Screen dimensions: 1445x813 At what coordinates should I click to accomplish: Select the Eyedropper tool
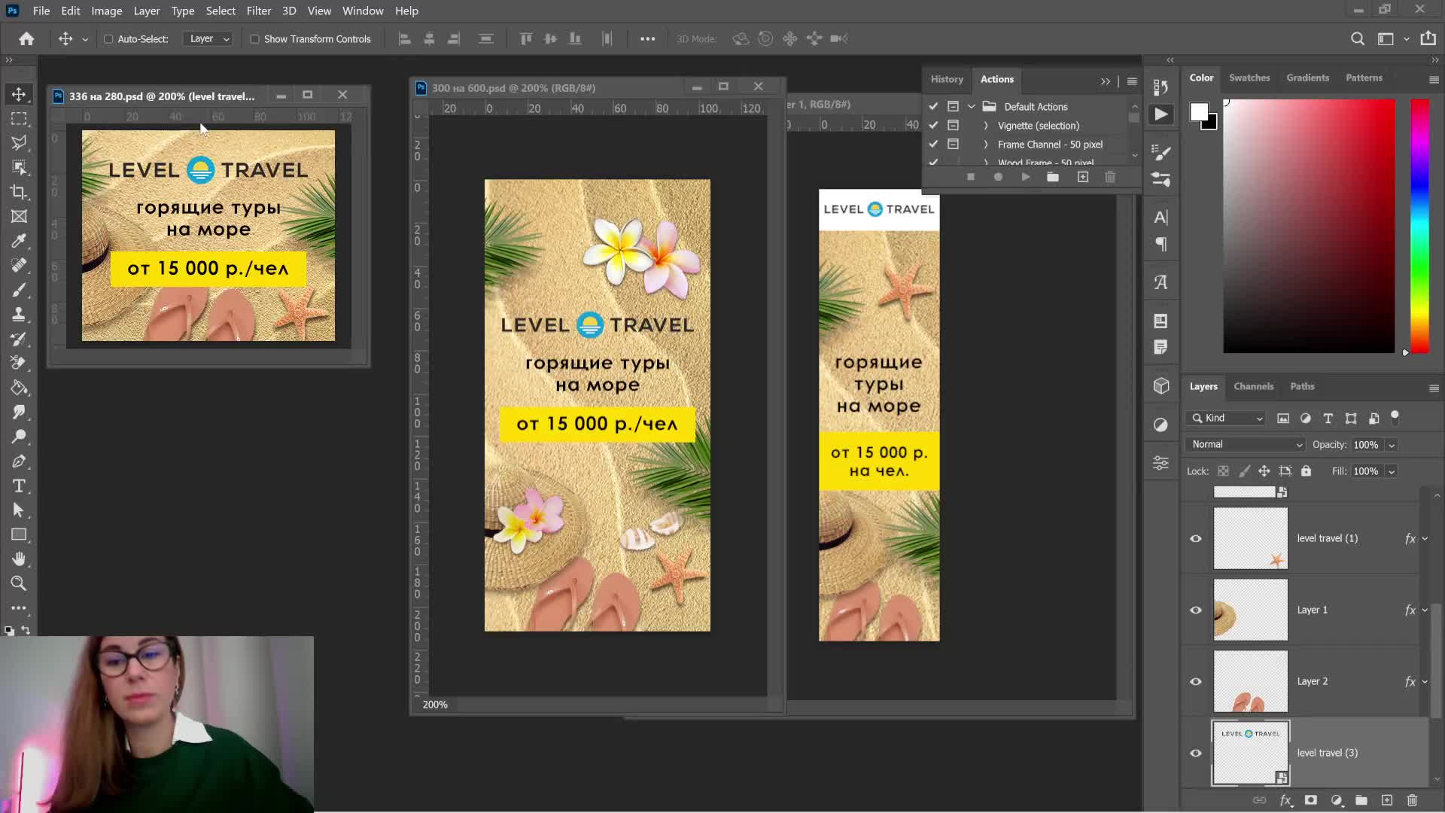point(19,241)
